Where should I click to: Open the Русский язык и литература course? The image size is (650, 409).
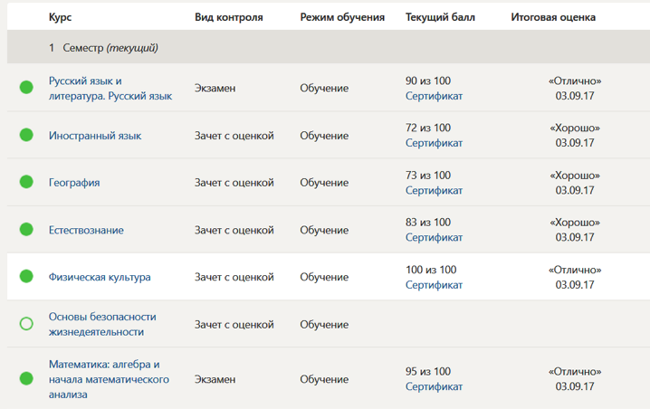[110, 88]
